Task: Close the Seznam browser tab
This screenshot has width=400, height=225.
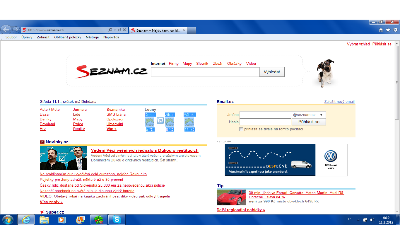Action: pyautogui.click(x=184, y=30)
